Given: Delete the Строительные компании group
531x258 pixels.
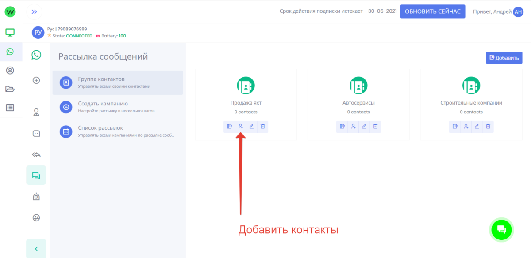Looking at the screenshot, I should 488,127.
